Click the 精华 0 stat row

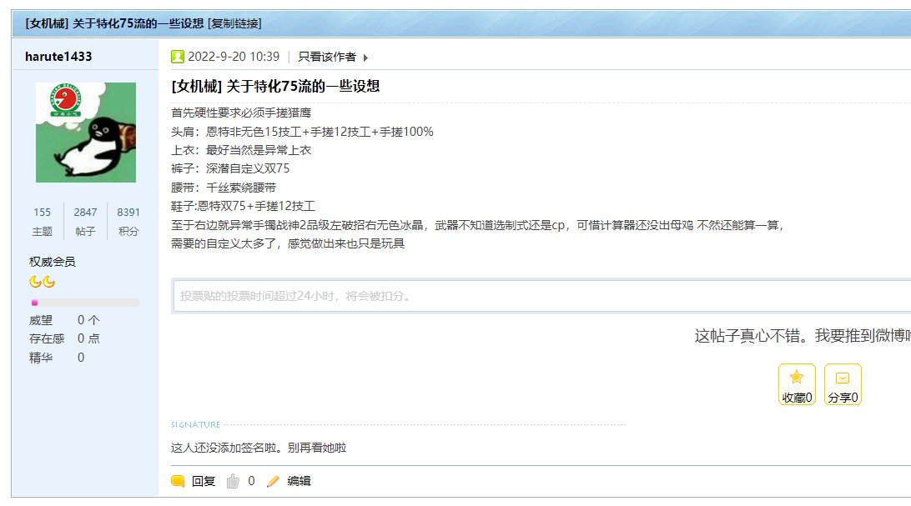click(x=57, y=358)
